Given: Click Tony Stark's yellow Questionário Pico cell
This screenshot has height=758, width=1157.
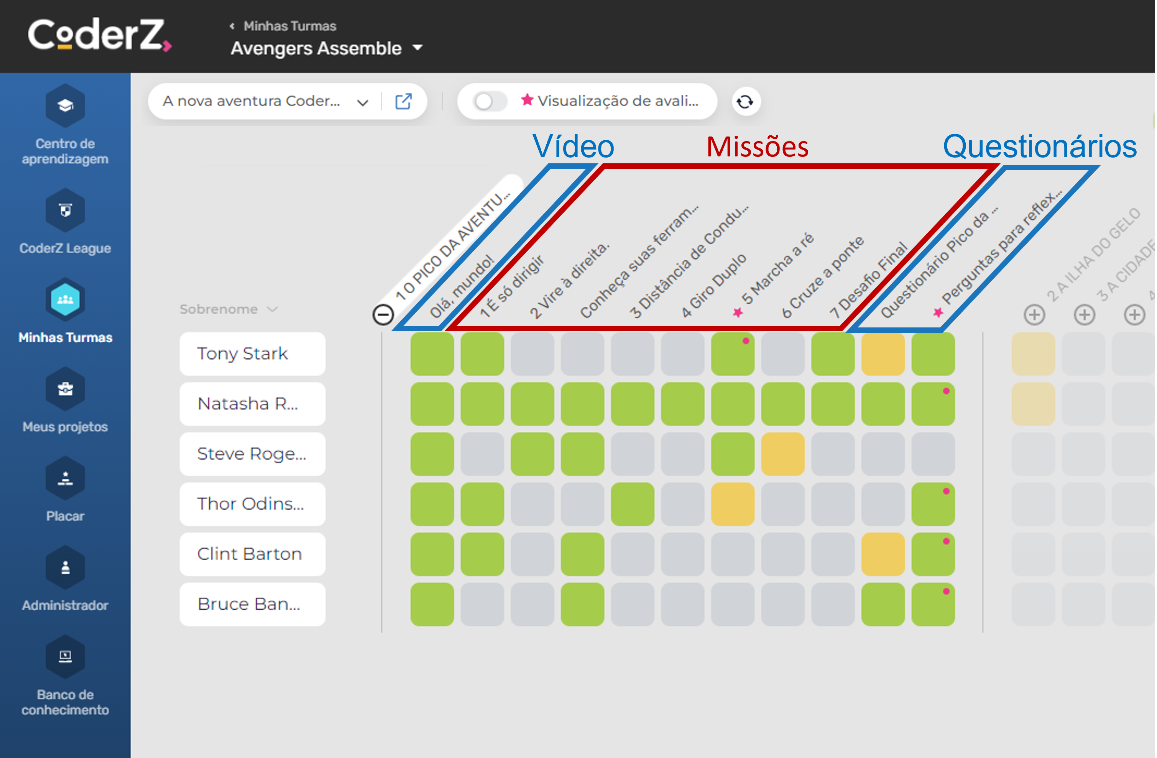Looking at the screenshot, I should point(883,354).
